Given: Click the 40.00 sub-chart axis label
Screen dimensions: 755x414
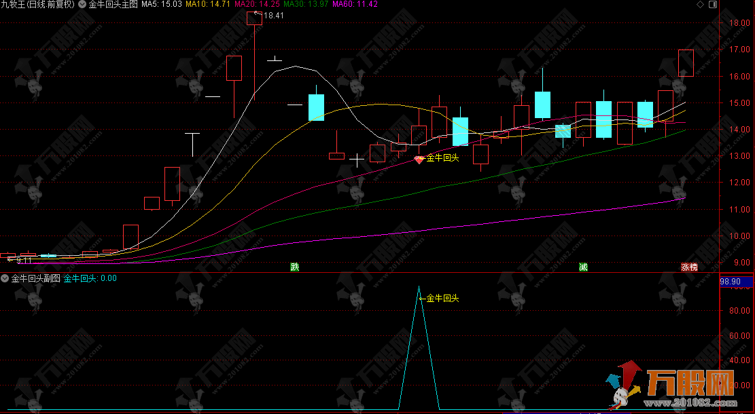Looking at the screenshot, I should pos(739,360).
